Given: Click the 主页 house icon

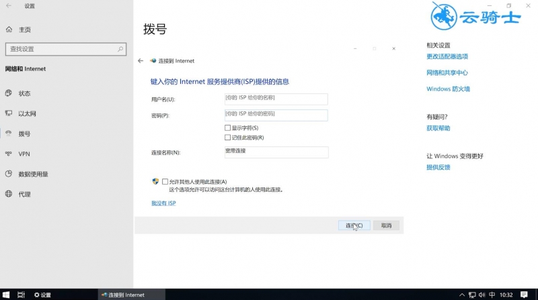Looking at the screenshot, I should point(9,30).
